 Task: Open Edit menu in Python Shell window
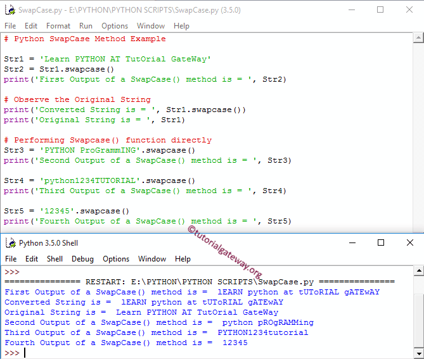pyautogui.click(x=32, y=259)
